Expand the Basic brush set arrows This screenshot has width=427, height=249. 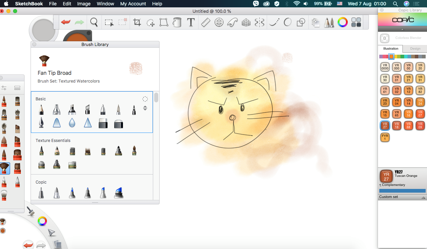coord(145,108)
